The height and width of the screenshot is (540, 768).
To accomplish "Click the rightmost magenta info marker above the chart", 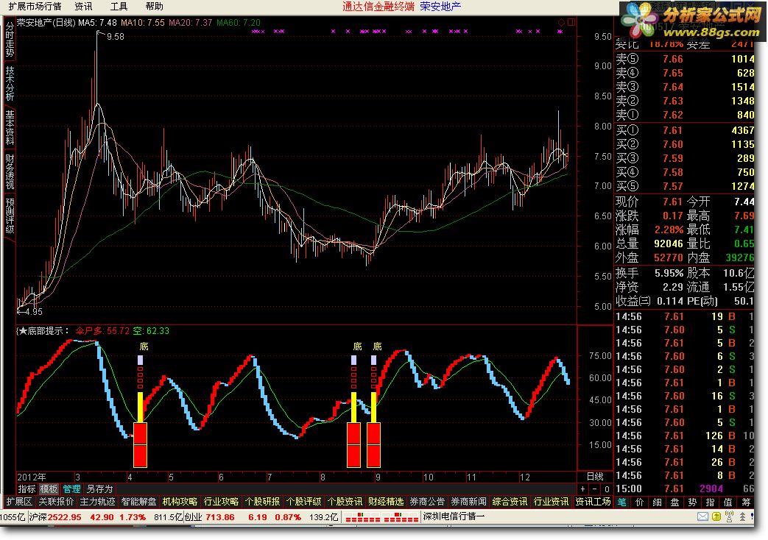I will pyautogui.click(x=560, y=32).
